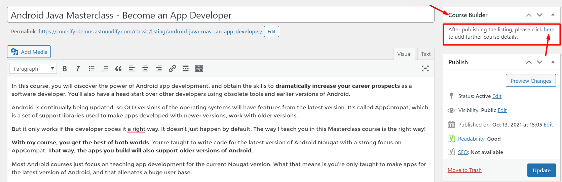Insert a bulleted list

point(91,69)
